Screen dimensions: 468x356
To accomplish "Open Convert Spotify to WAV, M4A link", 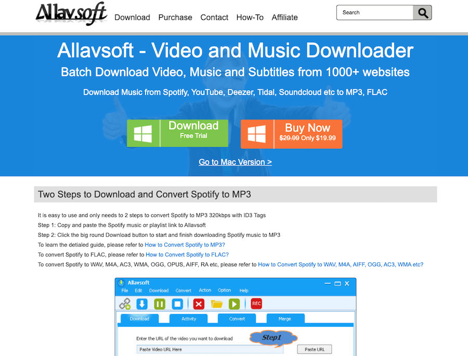I will [x=341, y=265].
